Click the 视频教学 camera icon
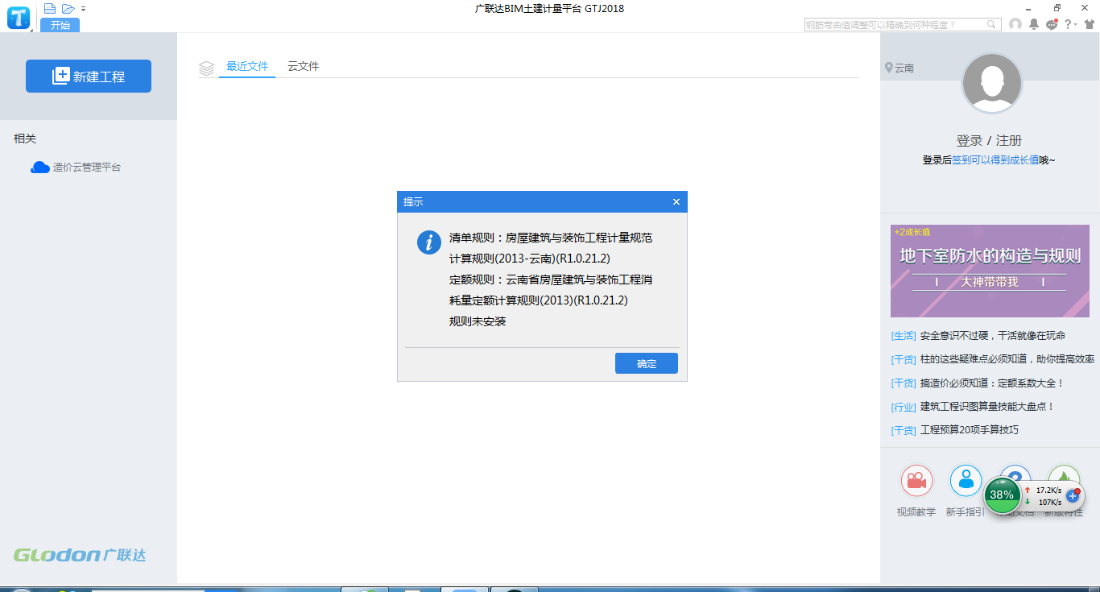Image resolution: width=1100 pixels, height=592 pixels. pos(916,481)
